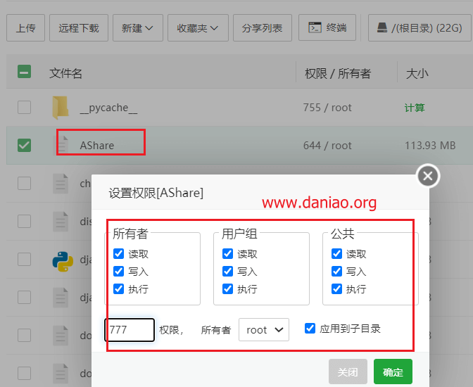The image size is (473, 387).
Task: Click the __pycache__ folder icon
Action: pyautogui.click(x=61, y=108)
